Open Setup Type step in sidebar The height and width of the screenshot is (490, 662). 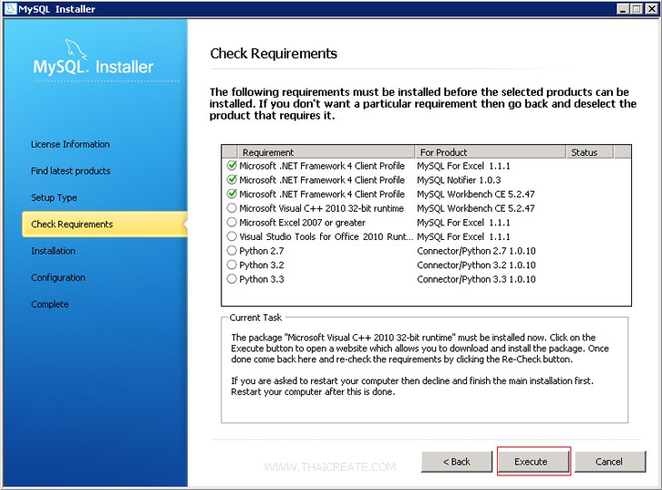tap(54, 197)
